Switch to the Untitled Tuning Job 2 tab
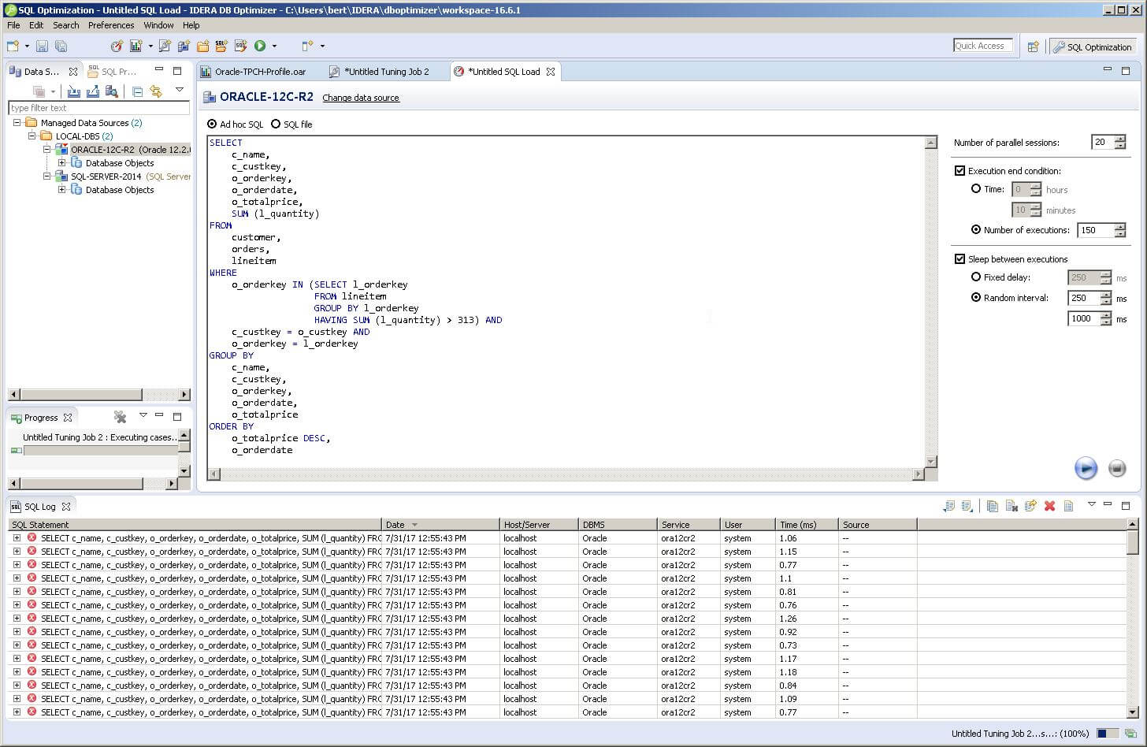The image size is (1147, 747). [385, 71]
